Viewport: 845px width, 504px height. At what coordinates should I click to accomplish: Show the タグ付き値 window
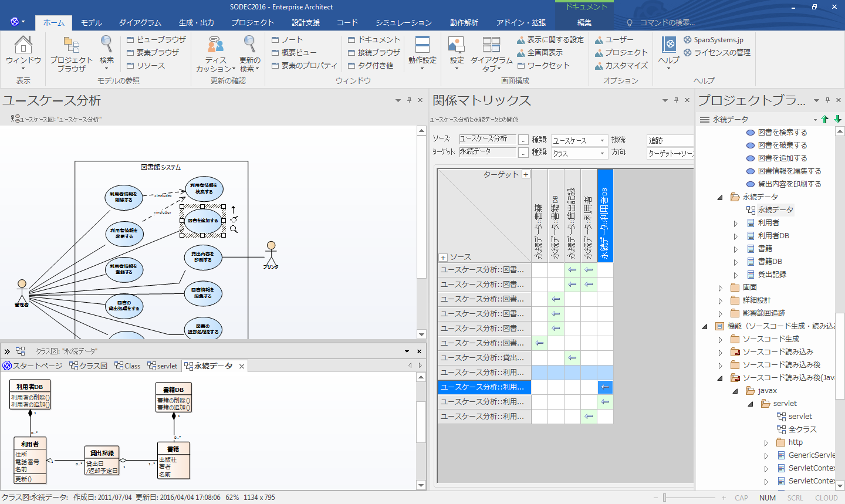[370, 65]
